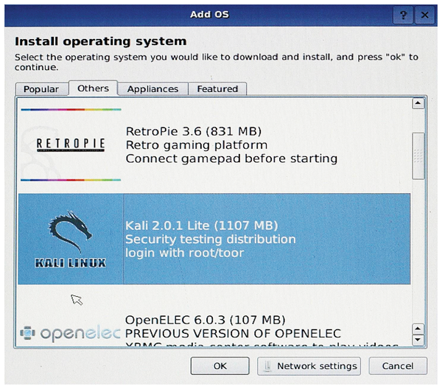Viewport: 442px width, 389px height.
Task: Open the Appliances tab
Action: (x=152, y=89)
